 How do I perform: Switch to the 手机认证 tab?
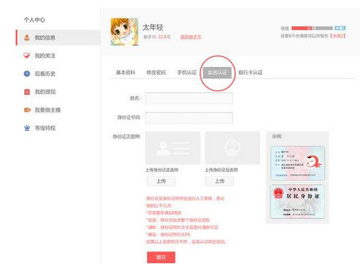(x=186, y=72)
